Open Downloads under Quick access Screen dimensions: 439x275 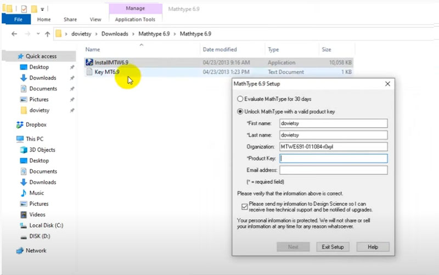click(43, 78)
